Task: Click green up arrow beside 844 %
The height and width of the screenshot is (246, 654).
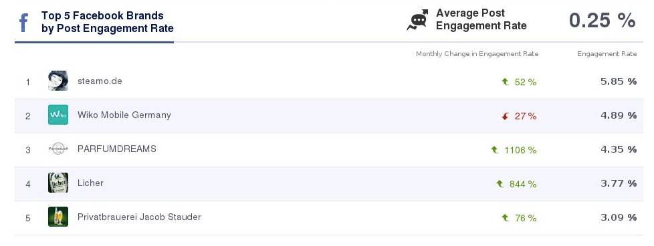Action: click(500, 184)
